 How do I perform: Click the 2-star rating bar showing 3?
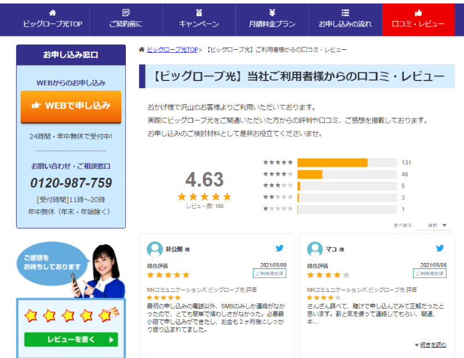347,198
